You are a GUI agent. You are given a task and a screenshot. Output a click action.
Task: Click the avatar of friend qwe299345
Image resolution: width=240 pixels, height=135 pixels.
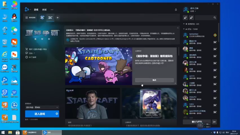point(185,112)
